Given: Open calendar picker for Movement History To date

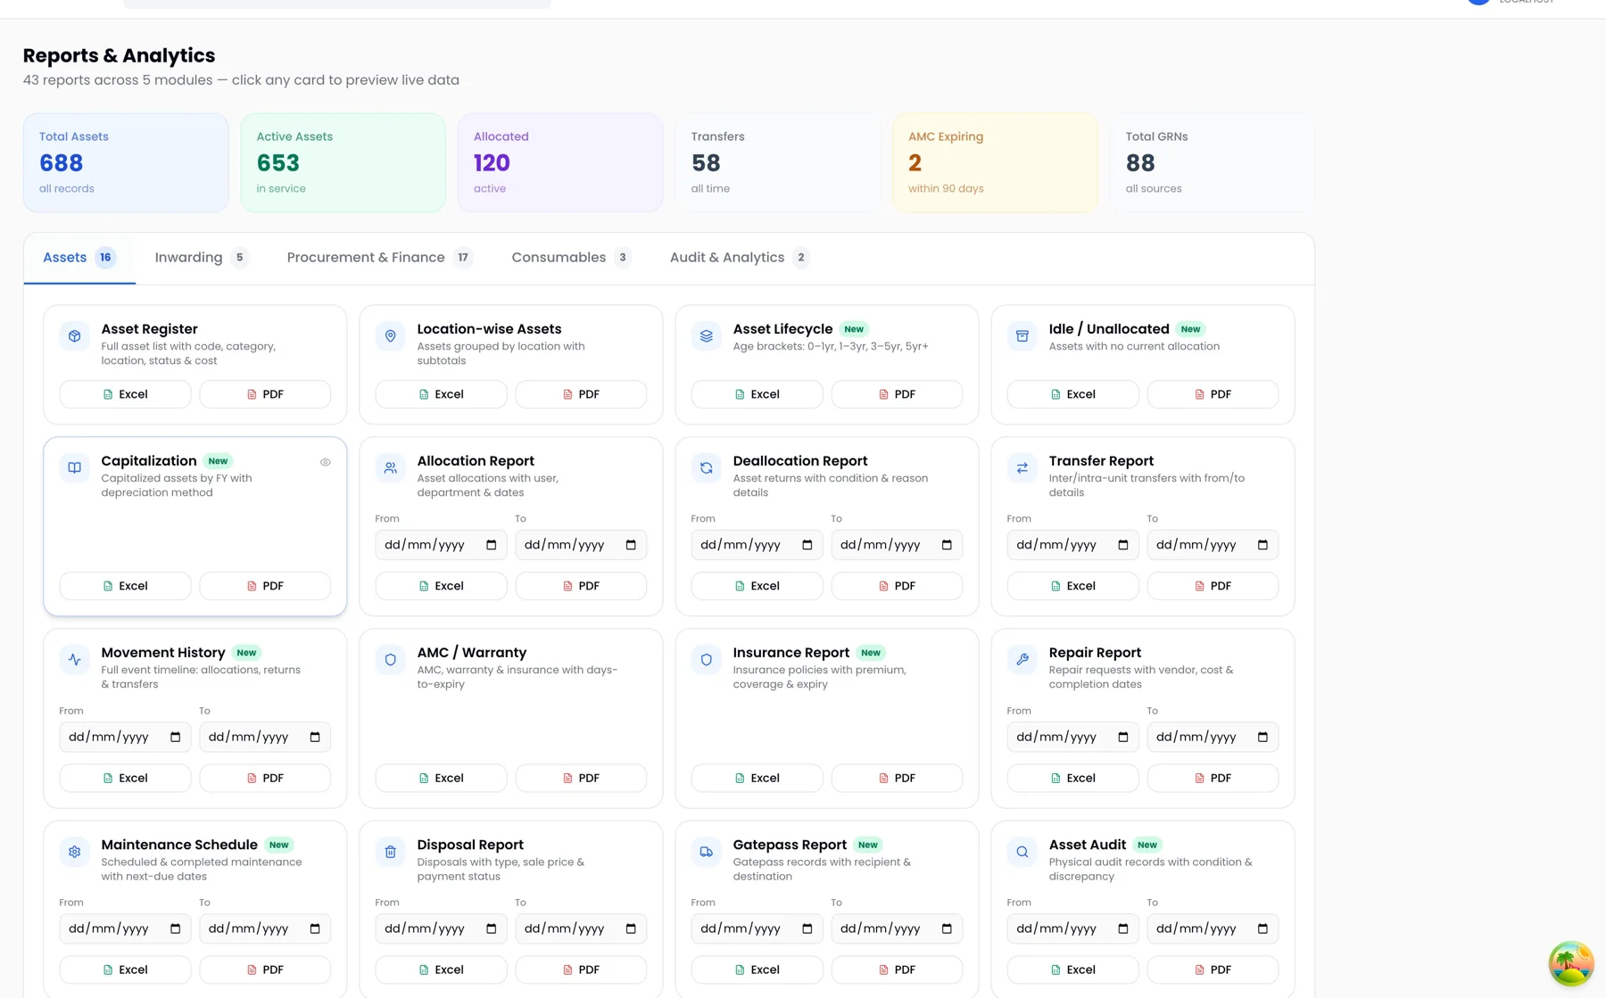Looking at the screenshot, I should (x=315, y=737).
